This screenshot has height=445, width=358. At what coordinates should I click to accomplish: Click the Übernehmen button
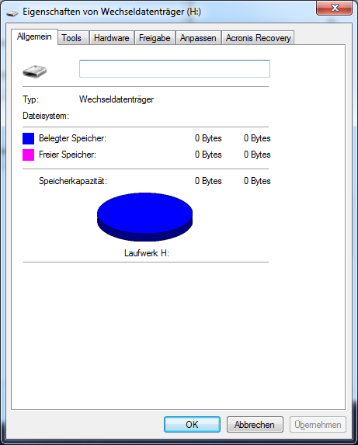[318, 425]
